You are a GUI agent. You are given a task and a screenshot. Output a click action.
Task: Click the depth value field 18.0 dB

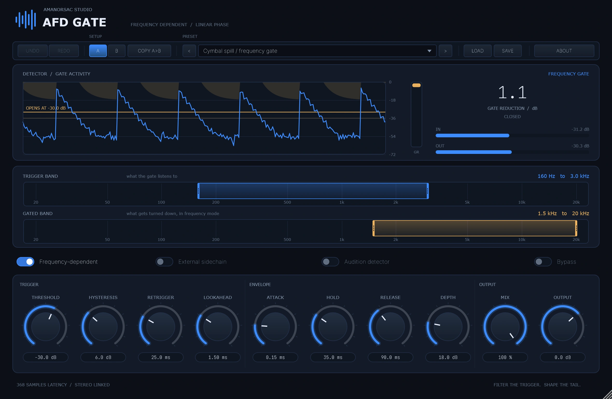448,357
